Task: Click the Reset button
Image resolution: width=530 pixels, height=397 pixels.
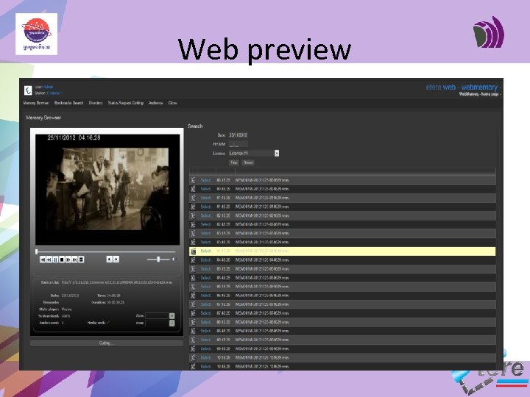Action: click(x=249, y=162)
